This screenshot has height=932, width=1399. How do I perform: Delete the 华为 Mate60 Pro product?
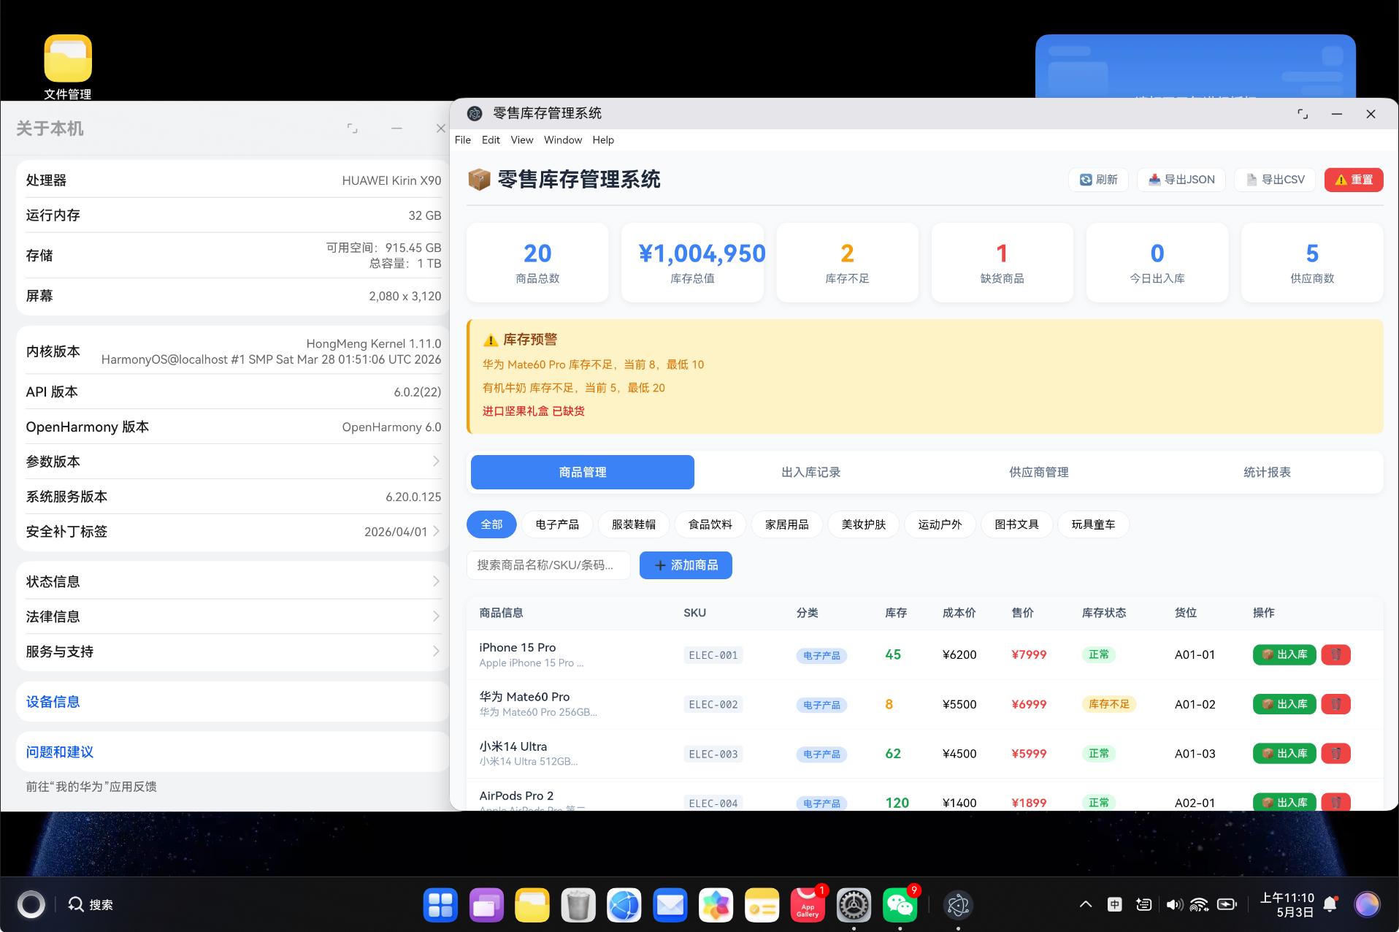(x=1336, y=704)
